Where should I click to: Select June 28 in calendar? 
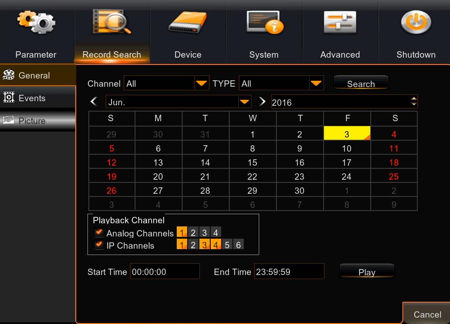205,190
